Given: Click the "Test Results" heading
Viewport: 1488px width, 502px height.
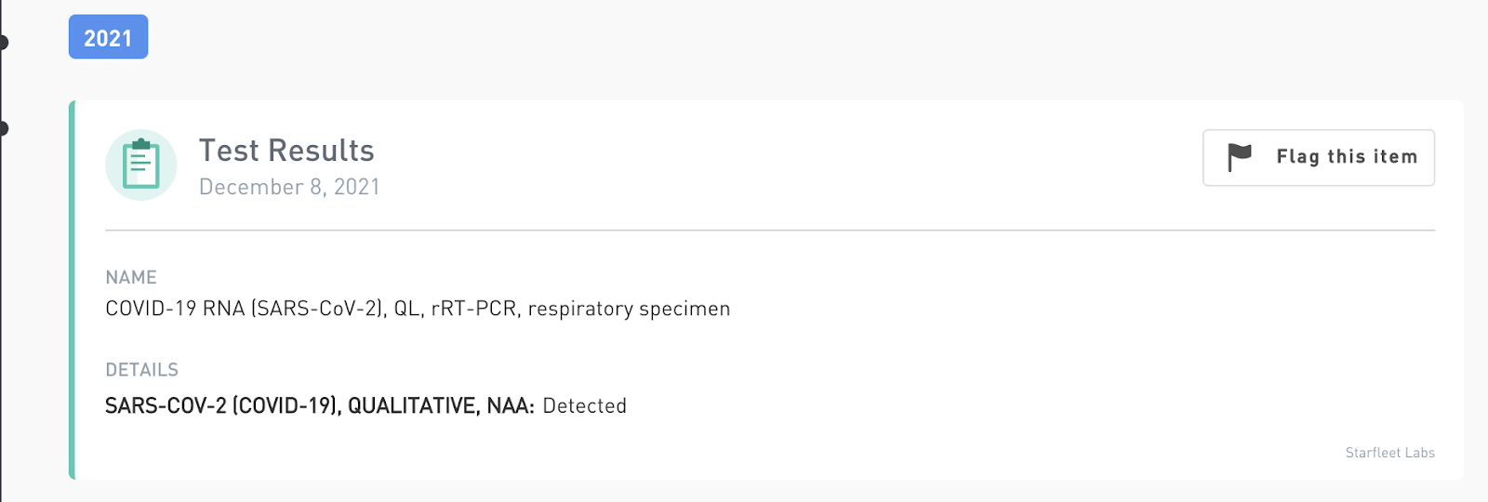Looking at the screenshot, I should tap(286, 151).
